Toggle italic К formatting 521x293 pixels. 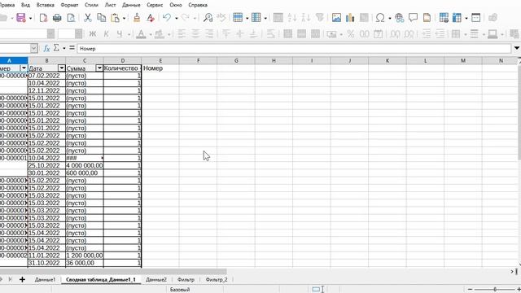107,34
